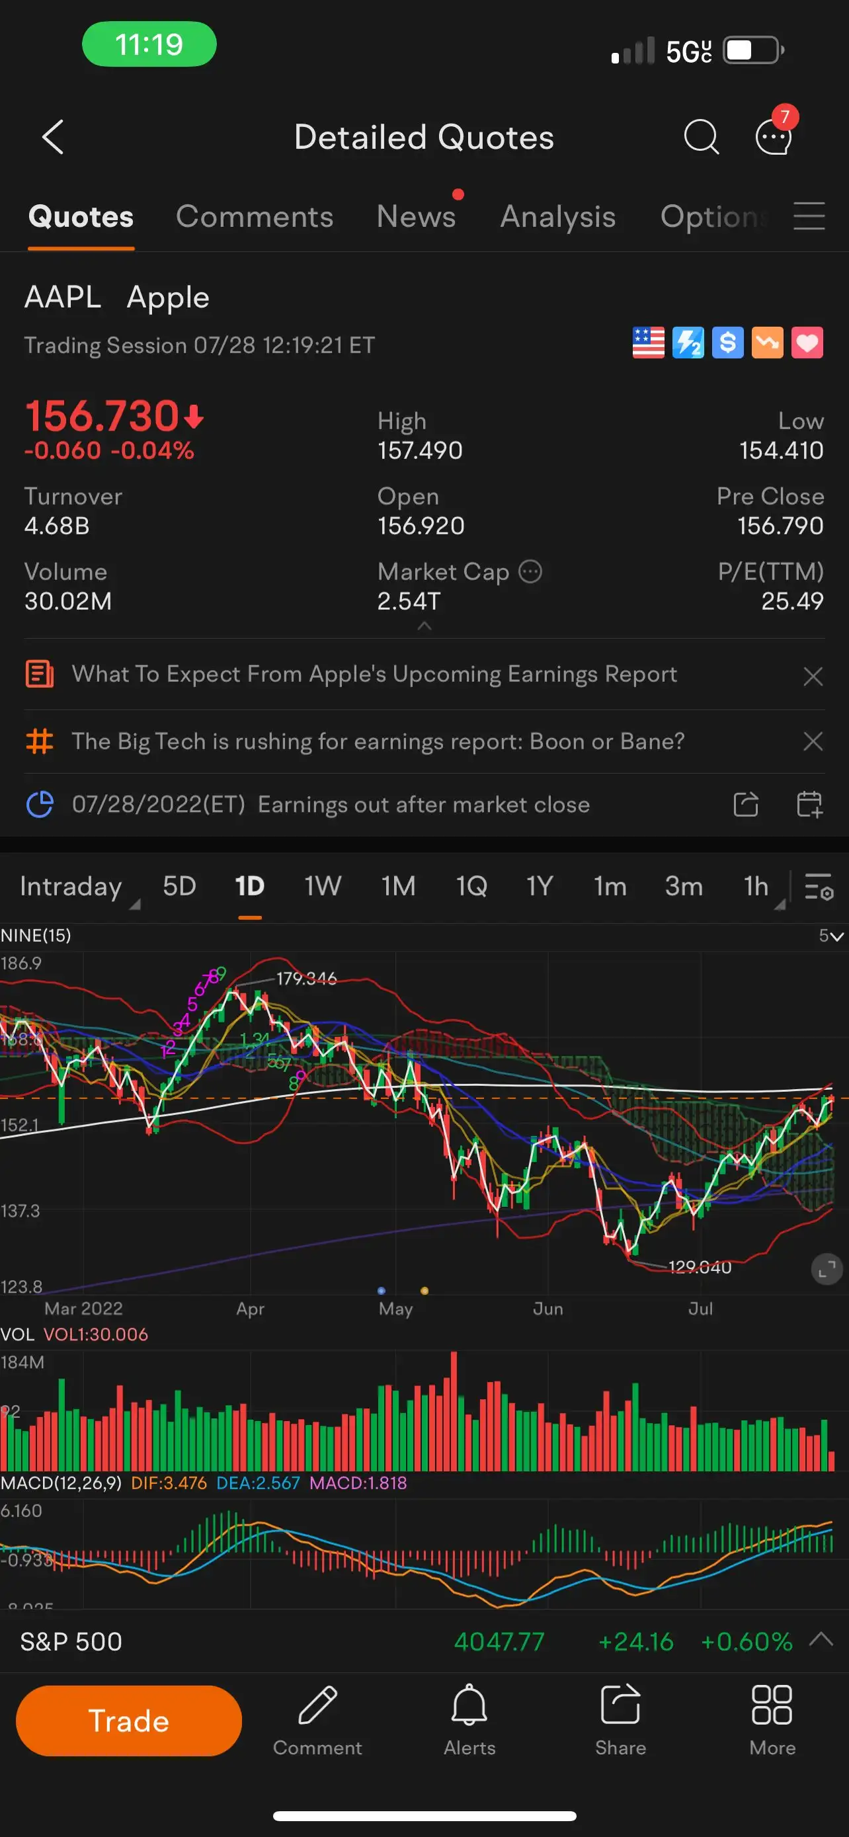The width and height of the screenshot is (849, 1837).
Task: Open the News tab
Action: click(416, 216)
